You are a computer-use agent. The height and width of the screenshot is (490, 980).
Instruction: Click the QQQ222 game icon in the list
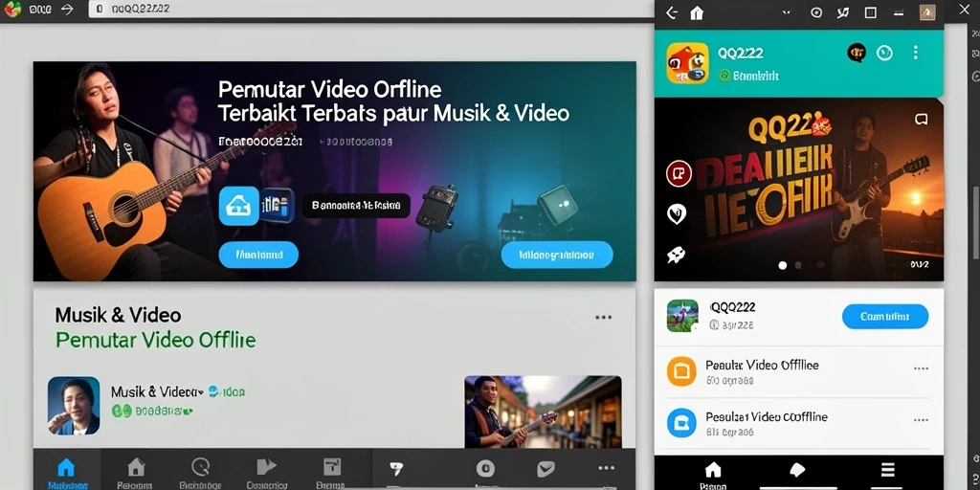click(682, 316)
